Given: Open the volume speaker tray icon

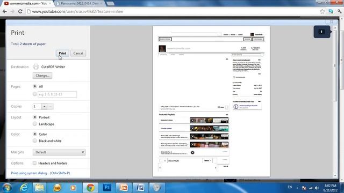Looking at the screenshot, I should point(317,188).
